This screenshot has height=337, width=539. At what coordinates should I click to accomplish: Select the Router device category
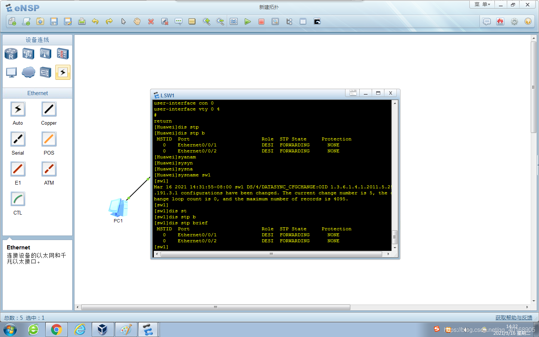coord(11,54)
